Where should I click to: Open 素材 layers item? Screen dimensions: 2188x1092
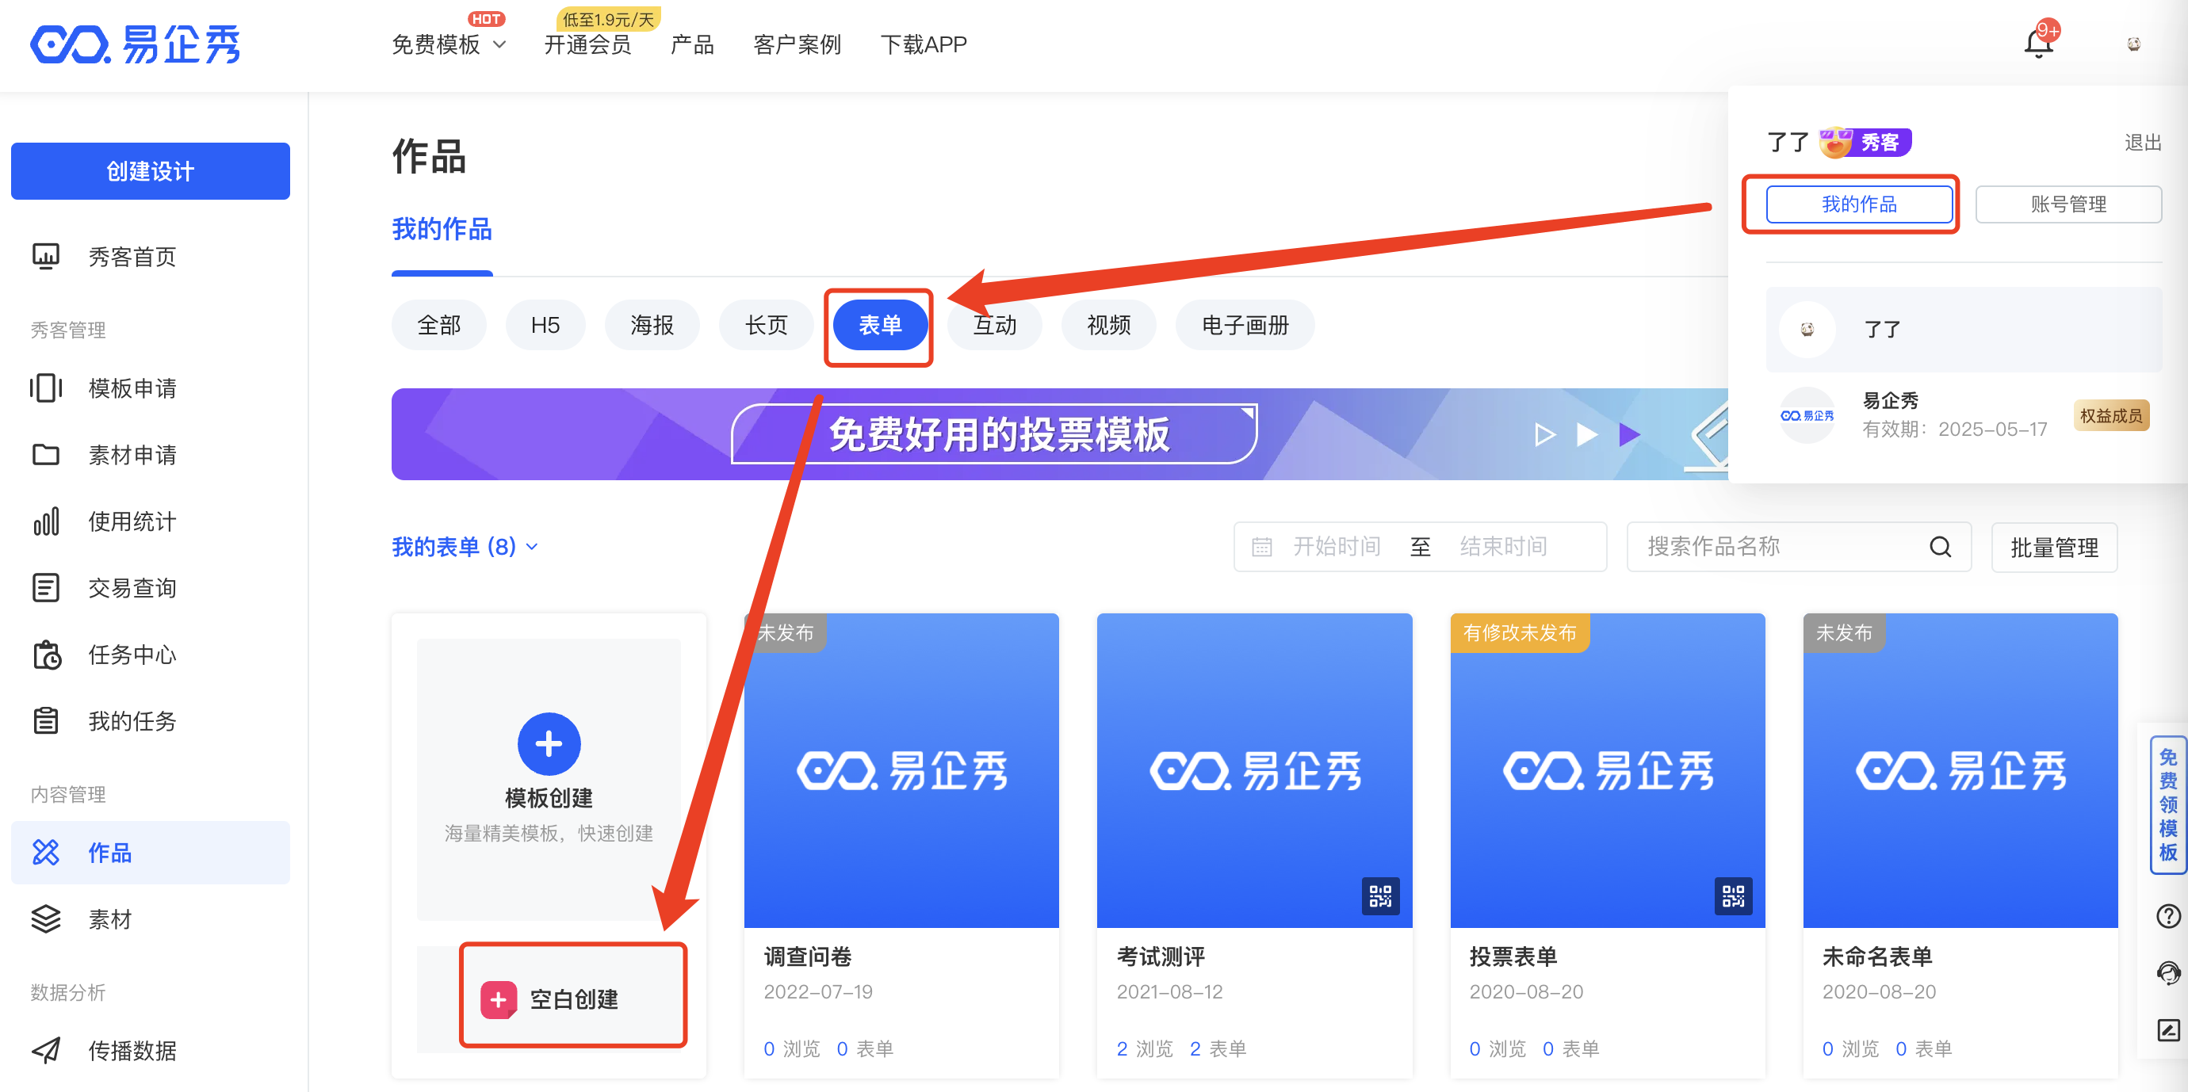coord(151,919)
